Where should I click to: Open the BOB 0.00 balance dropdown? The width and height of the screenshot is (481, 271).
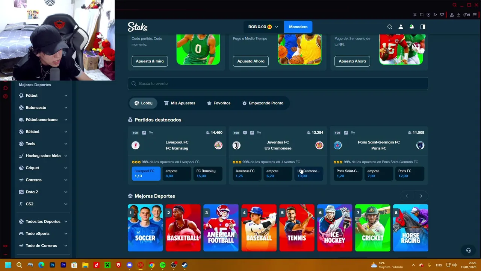coord(263,27)
